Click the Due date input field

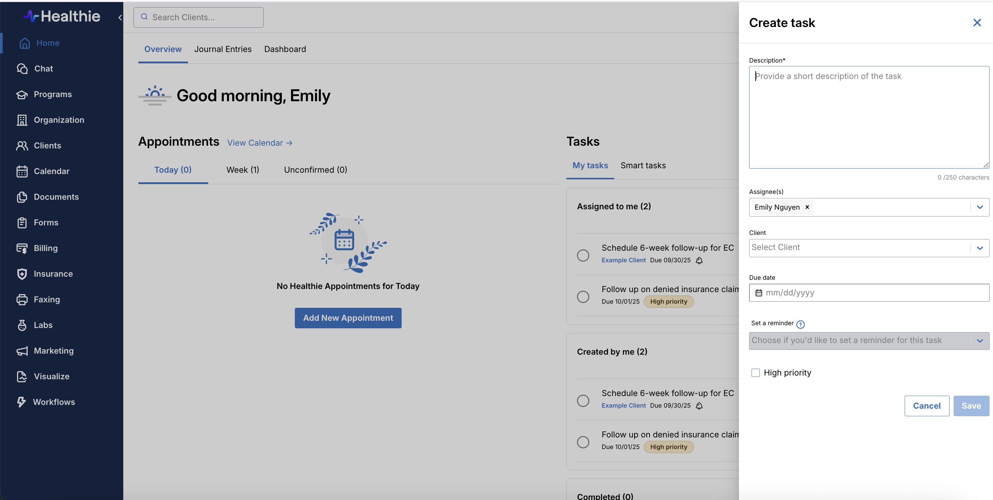868,292
